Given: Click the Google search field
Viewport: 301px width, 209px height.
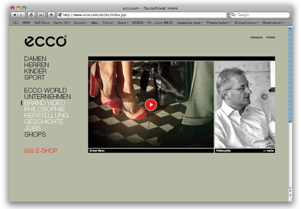Looking at the screenshot, I should pyautogui.click(x=260, y=15).
